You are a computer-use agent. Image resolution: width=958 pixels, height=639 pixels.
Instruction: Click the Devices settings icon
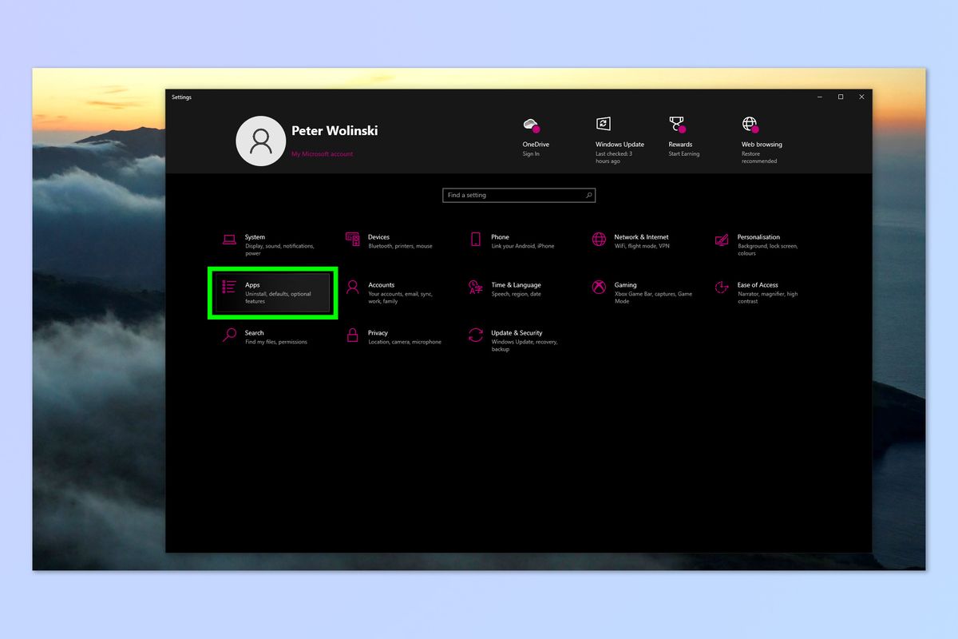click(352, 240)
